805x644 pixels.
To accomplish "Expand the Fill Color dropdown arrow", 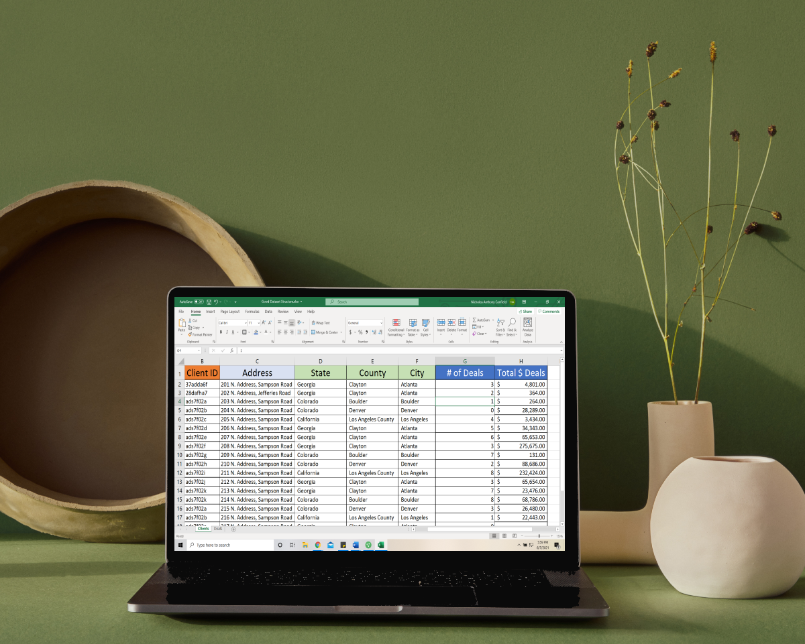I will pyautogui.click(x=260, y=332).
